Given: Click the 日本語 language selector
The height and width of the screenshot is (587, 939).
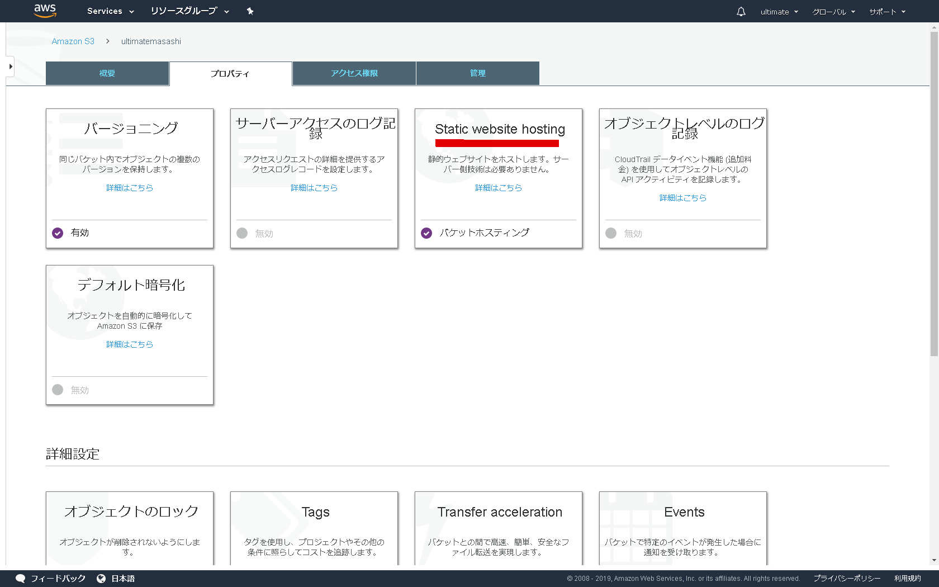Looking at the screenshot, I should coord(123,579).
